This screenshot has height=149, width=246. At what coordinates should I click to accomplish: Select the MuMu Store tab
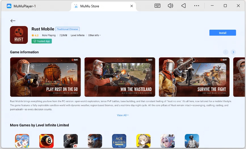(x=104, y=6)
